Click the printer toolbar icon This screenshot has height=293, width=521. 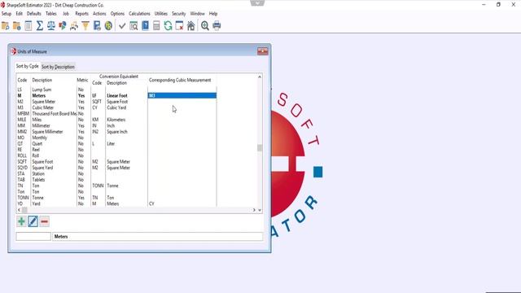tap(217, 25)
